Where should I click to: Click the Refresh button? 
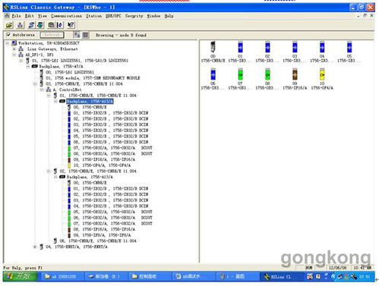[52, 35]
